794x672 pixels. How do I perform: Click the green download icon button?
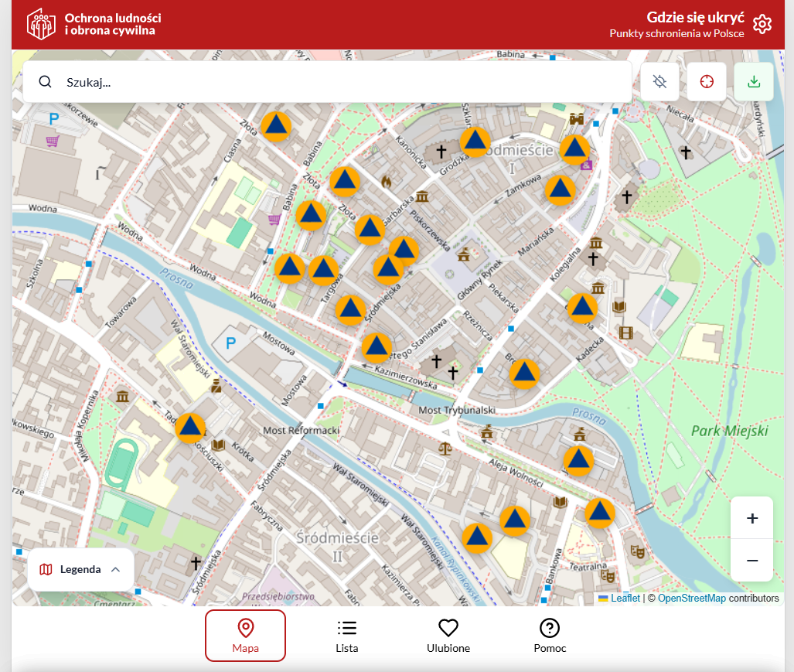pyautogui.click(x=754, y=82)
